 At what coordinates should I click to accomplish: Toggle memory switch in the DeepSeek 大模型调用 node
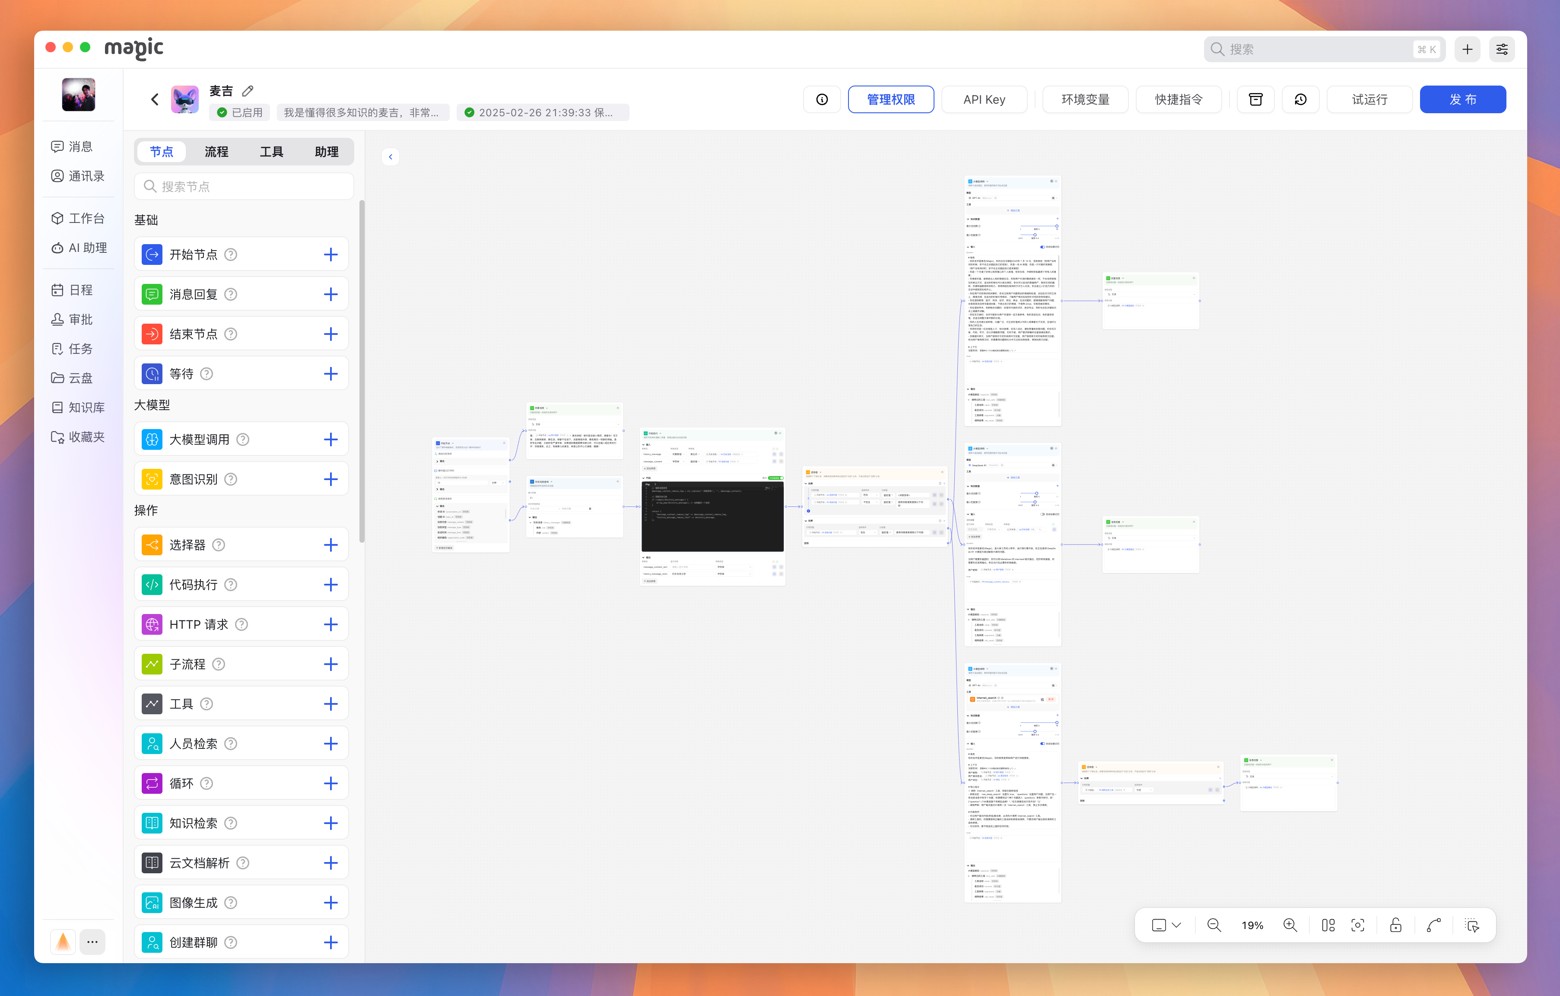click(x=1042, y=515)
